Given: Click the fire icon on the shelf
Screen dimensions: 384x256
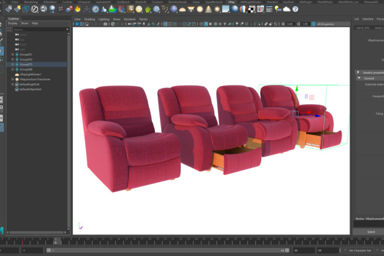Looking at the screenshot, I should 78,9.
